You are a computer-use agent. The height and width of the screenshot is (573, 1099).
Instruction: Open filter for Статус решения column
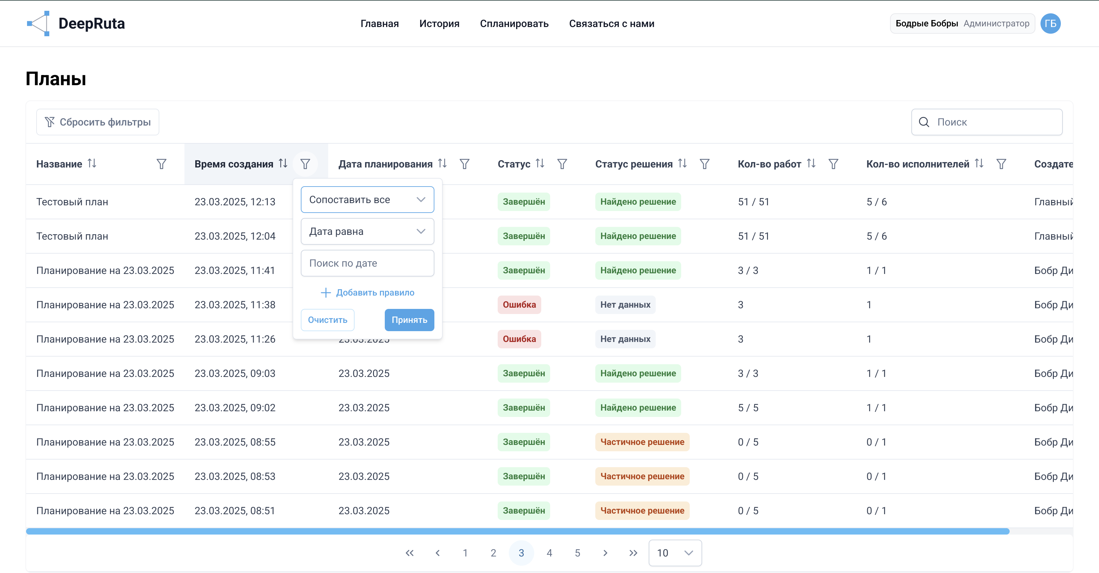(x=705, y=164)
